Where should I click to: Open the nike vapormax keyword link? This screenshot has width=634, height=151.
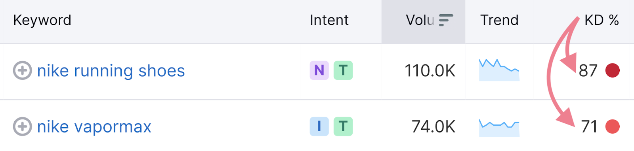[94, 127]
